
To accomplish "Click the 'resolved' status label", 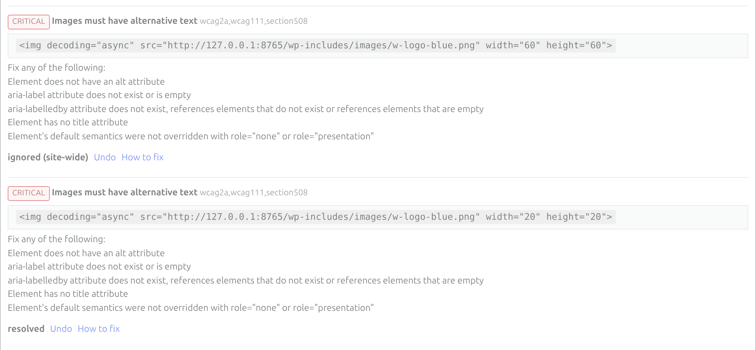I will click(x=26, y=329).
